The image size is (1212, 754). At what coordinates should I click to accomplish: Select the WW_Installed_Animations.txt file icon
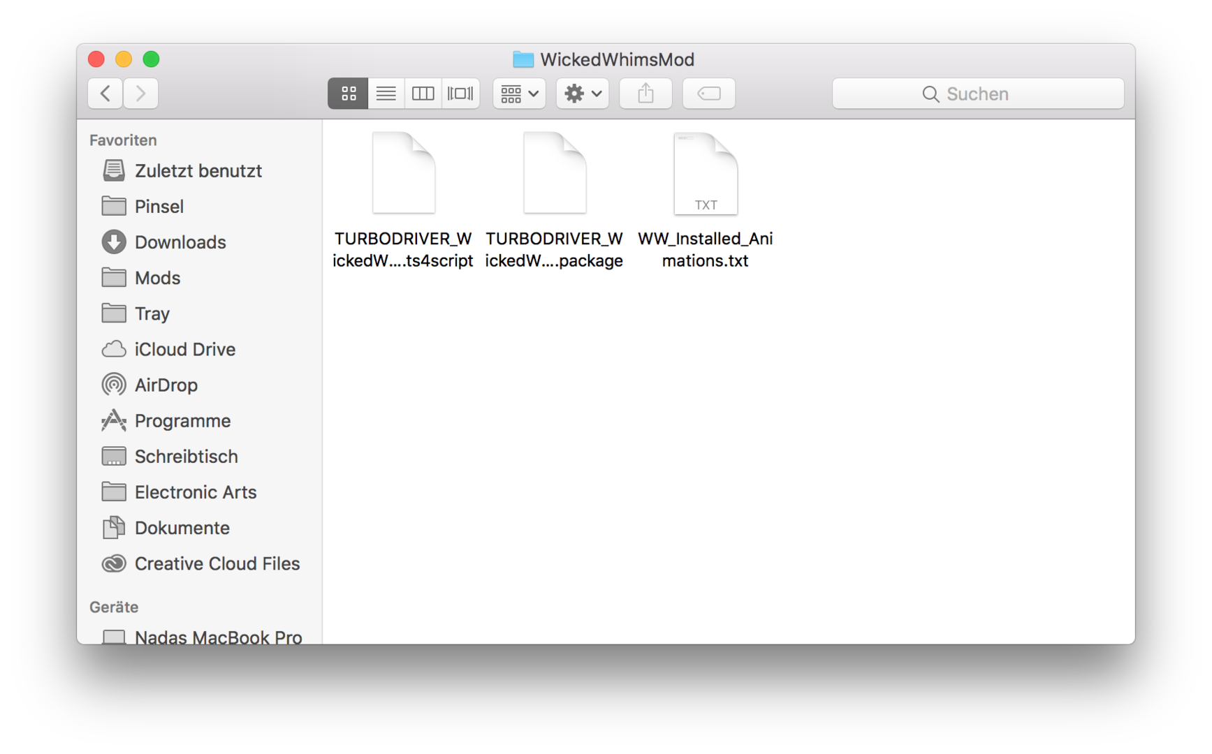706,173
